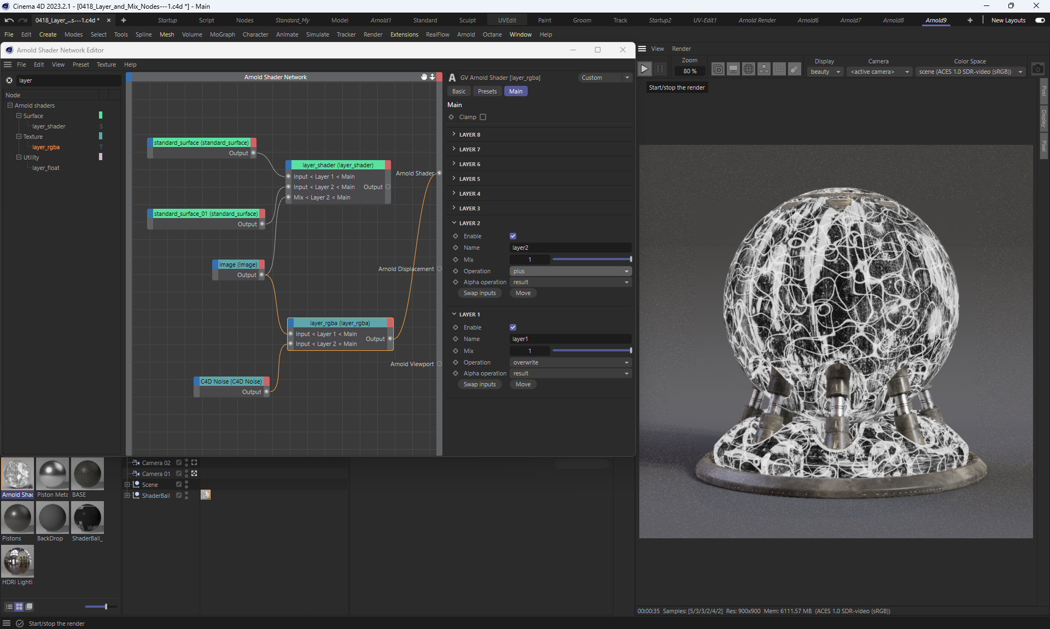The width and height of the screenshot is (1050, 629).
Task: Open the Extensions menu
Action: [404, 34]
